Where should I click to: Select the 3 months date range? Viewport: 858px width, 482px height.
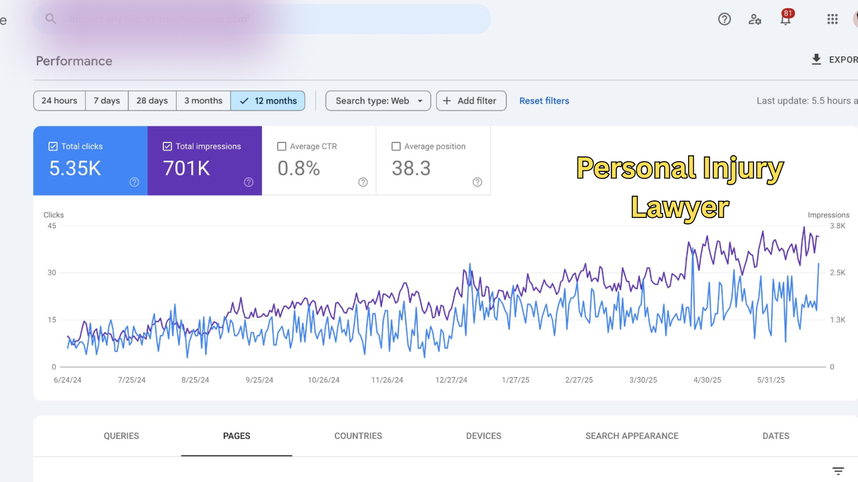click(203, 101)
